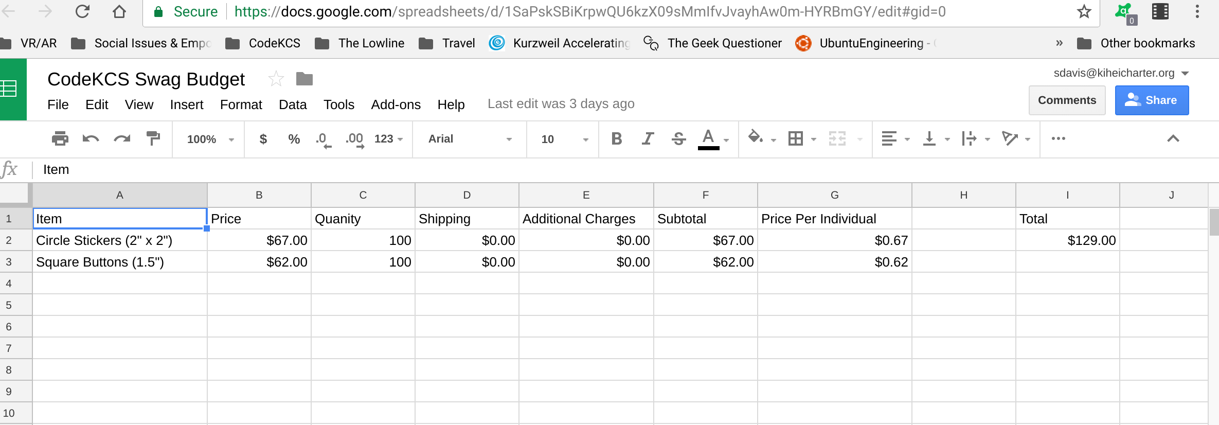Screen dimensions: 1219x425
Task: Open the Add-ons menu
Action: (x=396, y=104)
